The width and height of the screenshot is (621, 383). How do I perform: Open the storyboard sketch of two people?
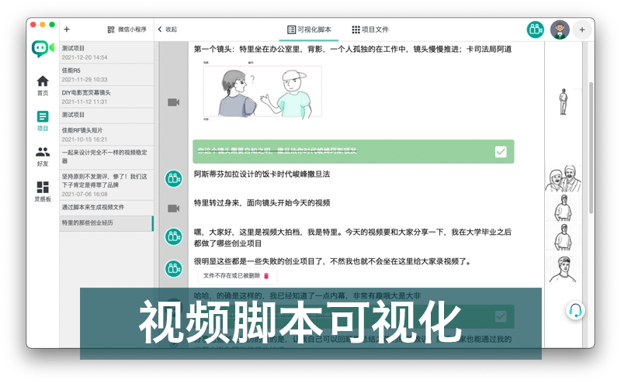coord(262,91)
